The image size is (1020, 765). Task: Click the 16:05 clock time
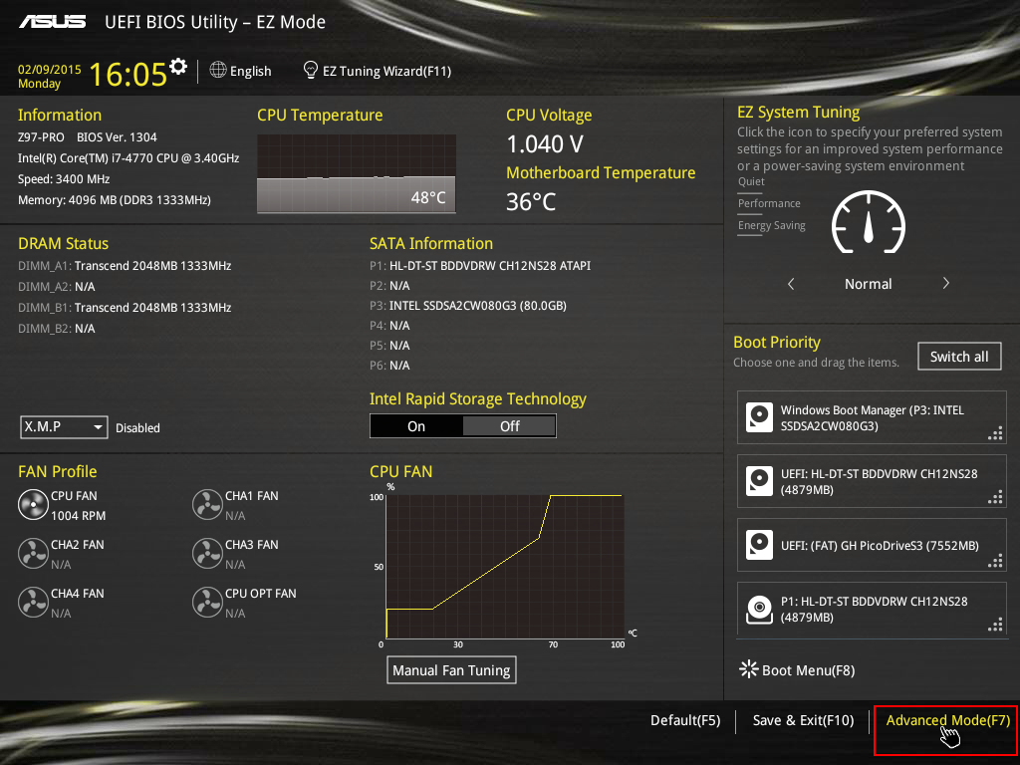(x=128, y=74)
